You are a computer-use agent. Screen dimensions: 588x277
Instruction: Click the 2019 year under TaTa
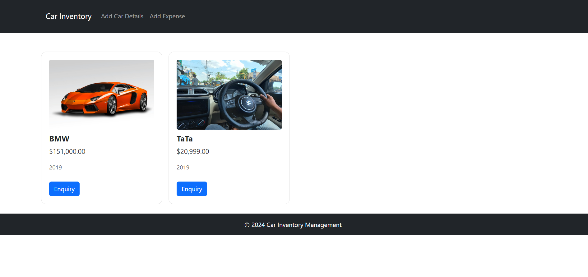(x=183, y=168)
